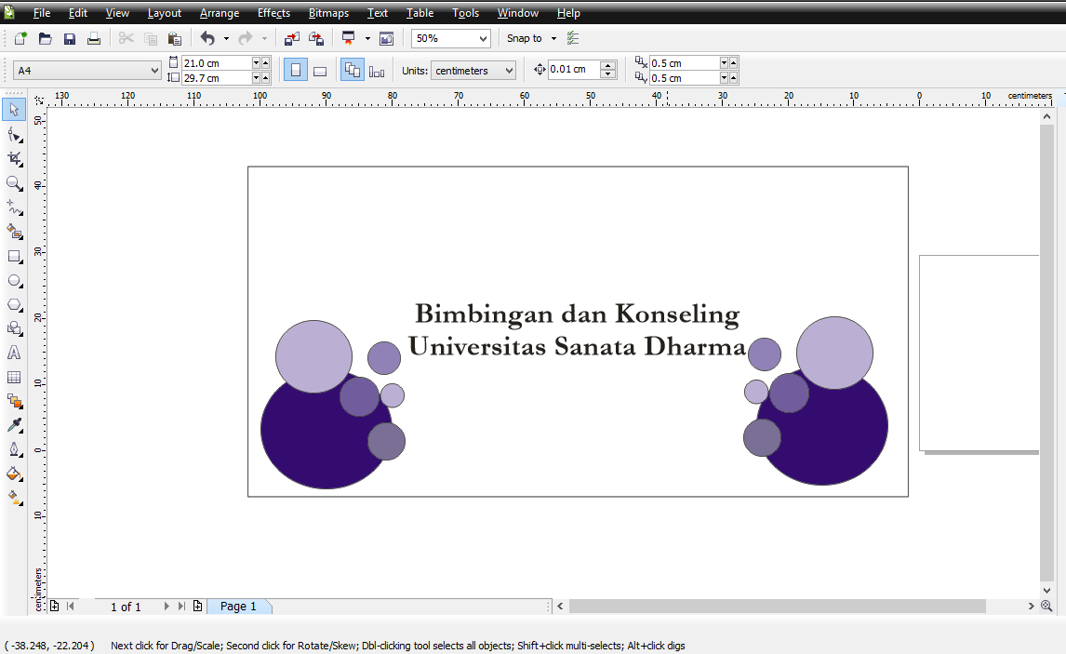Open the Units centimeters dropdown
Viewport: 1066px width, 654px height.
point(508,71)
